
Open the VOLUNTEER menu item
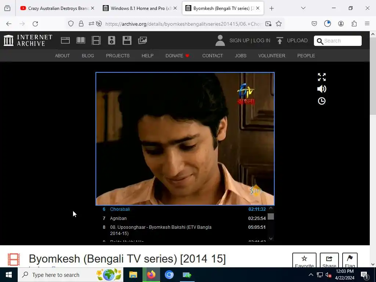(272, 56)
